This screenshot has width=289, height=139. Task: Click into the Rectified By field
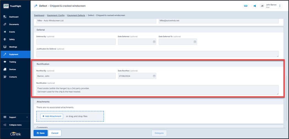[76, 76]
